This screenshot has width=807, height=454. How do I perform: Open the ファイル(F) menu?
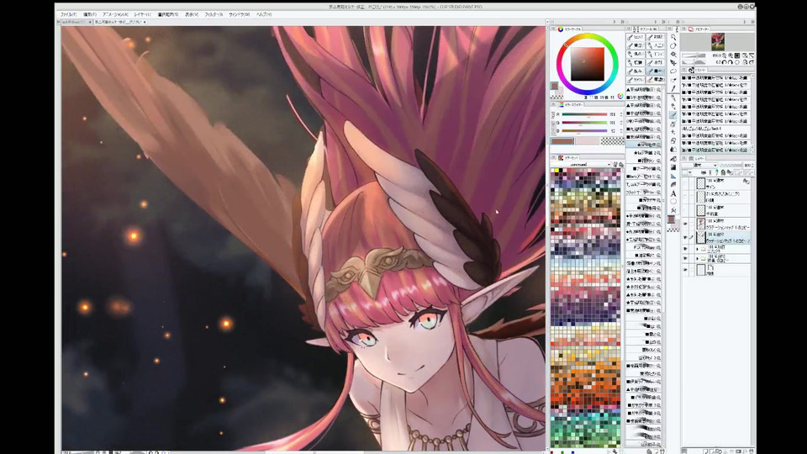coord(69,14)
